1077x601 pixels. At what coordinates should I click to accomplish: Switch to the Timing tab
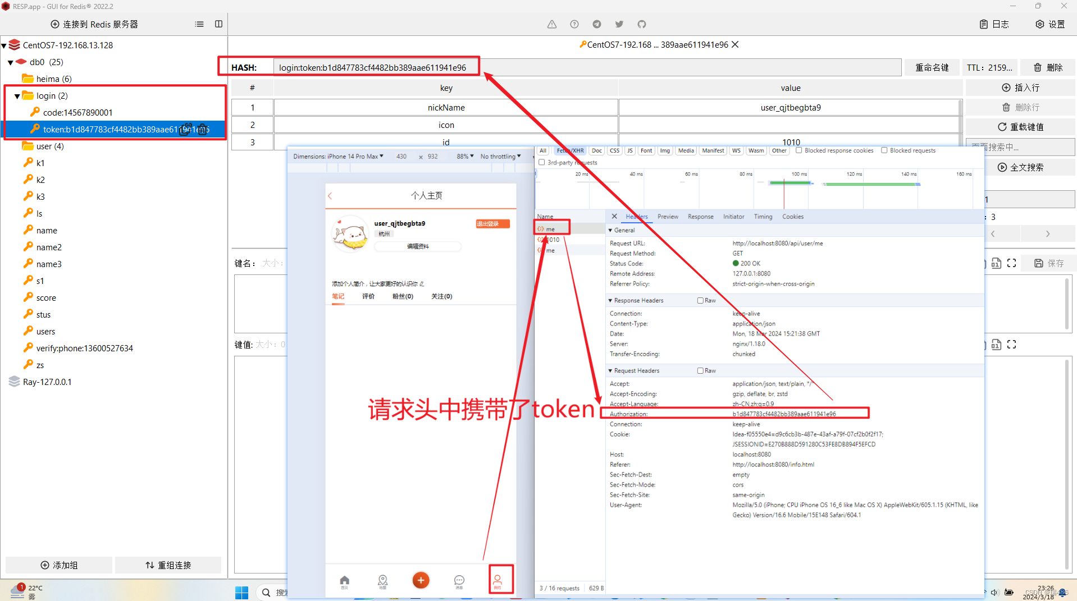pos(763,217)
